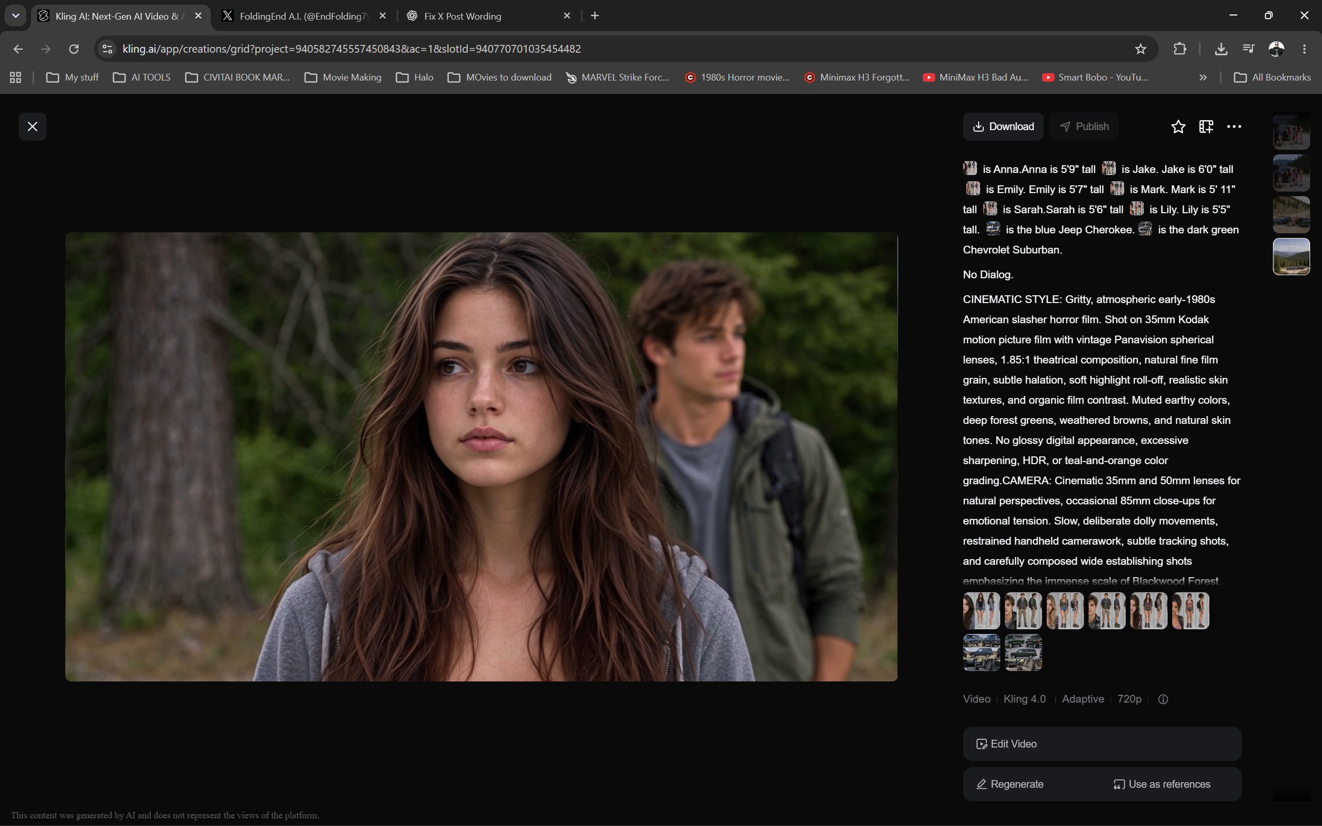1322x826 pixels.
Task: Open the AI TOOLS bookmark folder
Action: pyautogui.click(x=142, y=77)
